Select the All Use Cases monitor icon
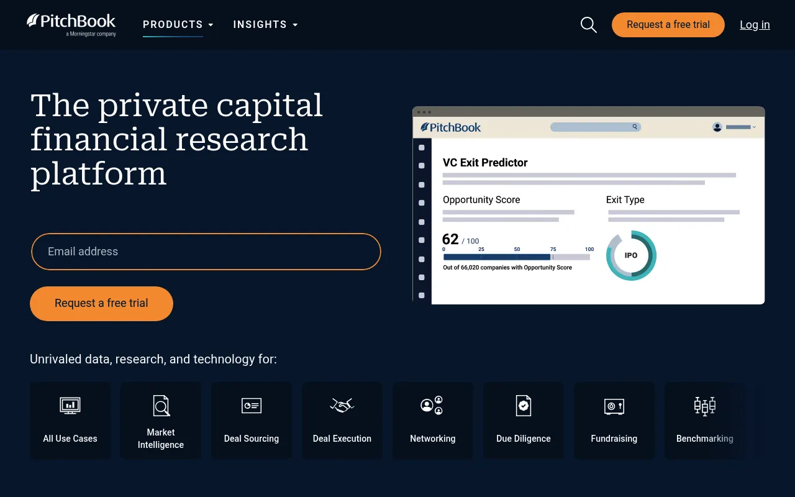Viewport: 795px width, 497px height. (x=70, y=406)
